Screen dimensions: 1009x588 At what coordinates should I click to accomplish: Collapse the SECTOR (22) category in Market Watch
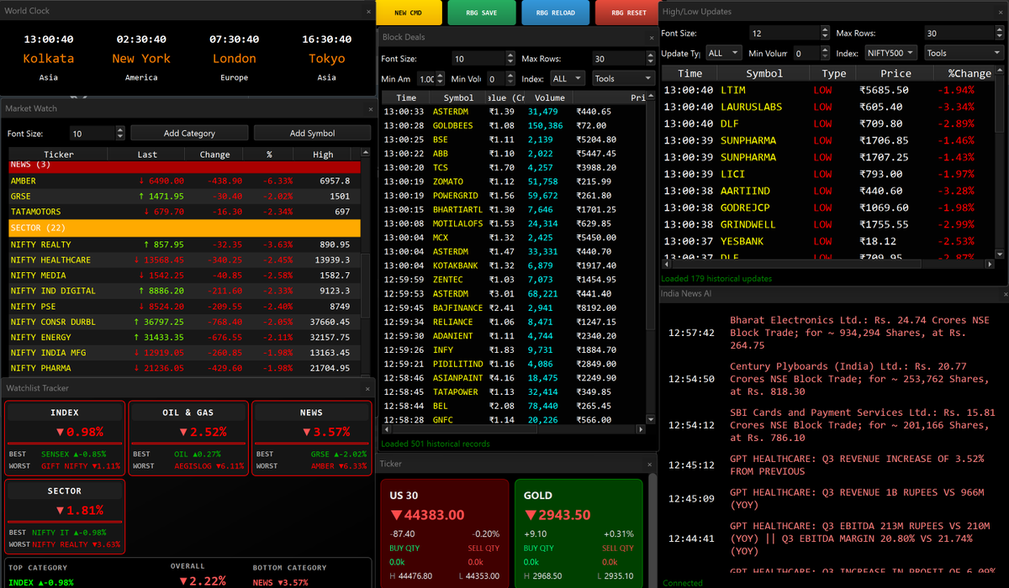(184, 228)
